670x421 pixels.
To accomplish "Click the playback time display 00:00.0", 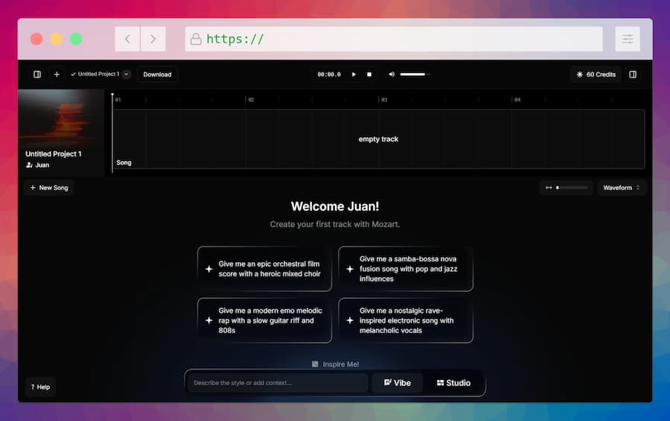I will (x=329, y=75).
